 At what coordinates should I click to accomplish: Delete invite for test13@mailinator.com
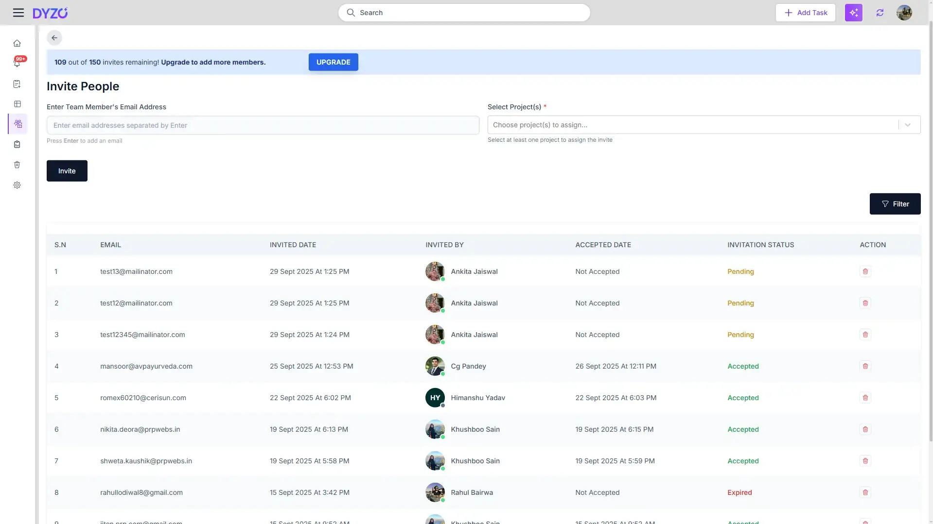[865, 271]
